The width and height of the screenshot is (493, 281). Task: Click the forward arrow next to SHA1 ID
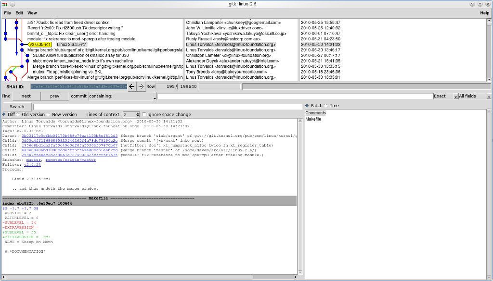[141, 86]
